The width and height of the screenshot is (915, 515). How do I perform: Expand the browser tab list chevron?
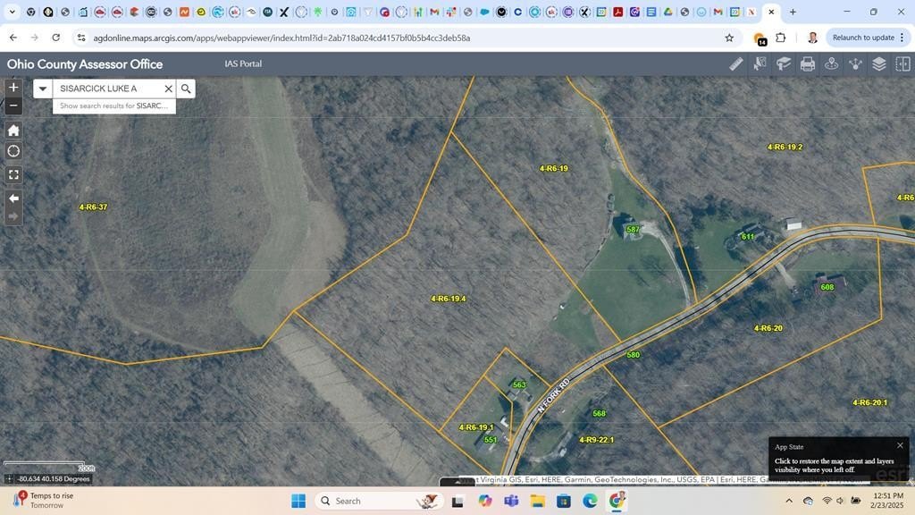click(13, 13)
